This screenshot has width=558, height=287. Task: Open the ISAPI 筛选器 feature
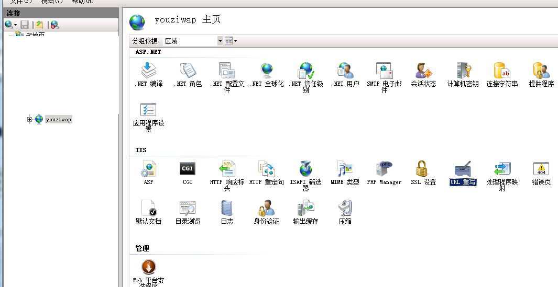coord(305,176)
